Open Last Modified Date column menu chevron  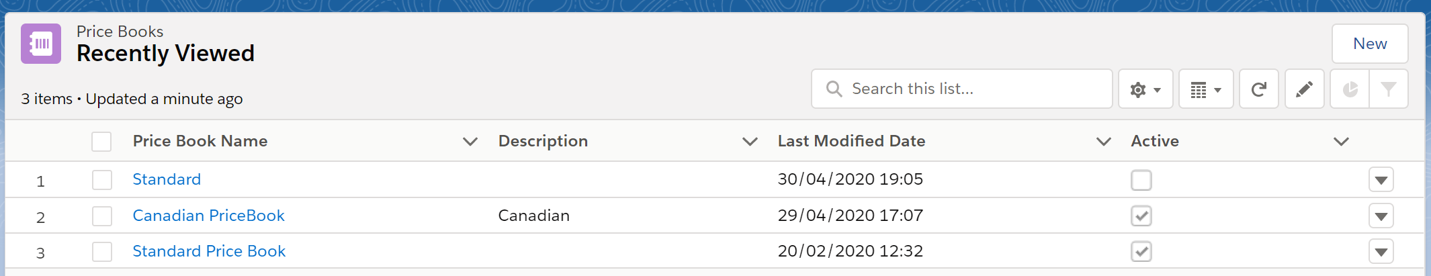[1103, 142]
